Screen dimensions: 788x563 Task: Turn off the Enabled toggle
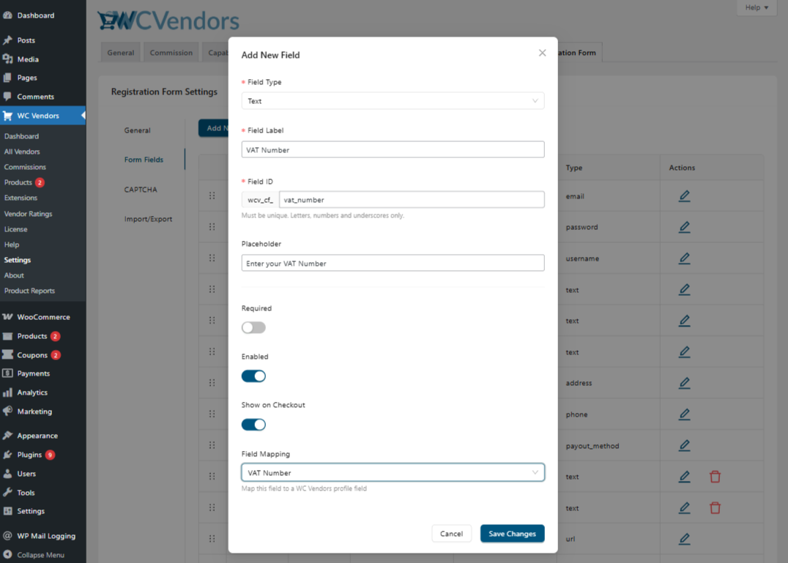tap(253, 376)
